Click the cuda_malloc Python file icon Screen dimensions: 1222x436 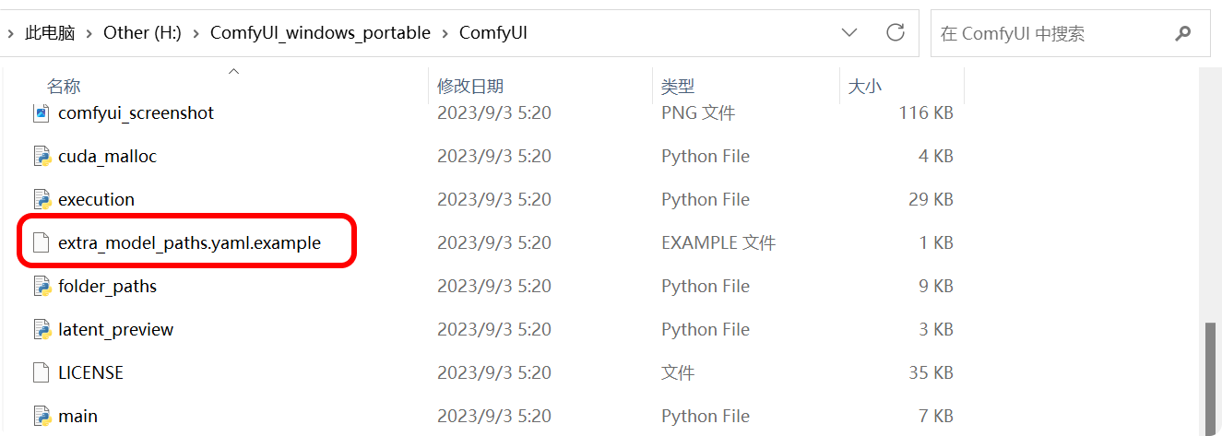41,157
